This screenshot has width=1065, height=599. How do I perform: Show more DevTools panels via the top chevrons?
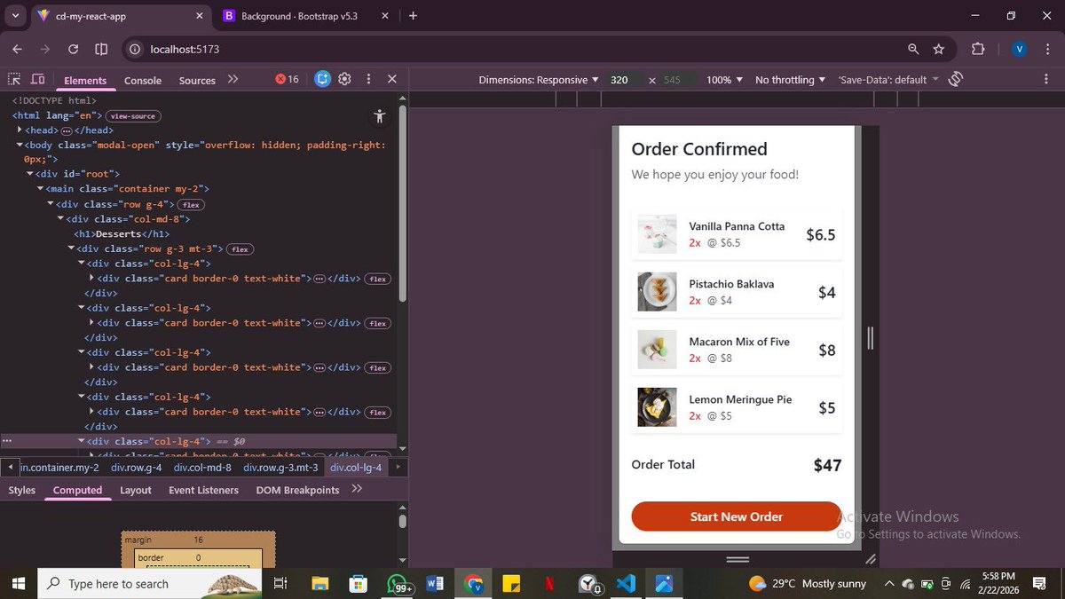tap(233, 79)
